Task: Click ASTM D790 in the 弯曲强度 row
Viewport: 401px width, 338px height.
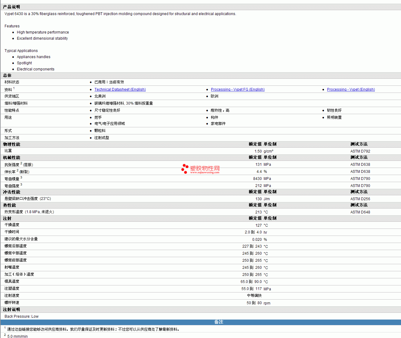Action: click(x=360, y=186)
